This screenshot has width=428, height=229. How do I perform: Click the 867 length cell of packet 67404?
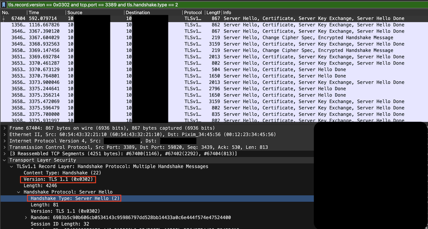coord(216,18)
